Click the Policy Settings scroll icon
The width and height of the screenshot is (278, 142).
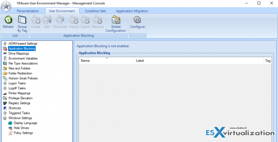click(10, 133)
